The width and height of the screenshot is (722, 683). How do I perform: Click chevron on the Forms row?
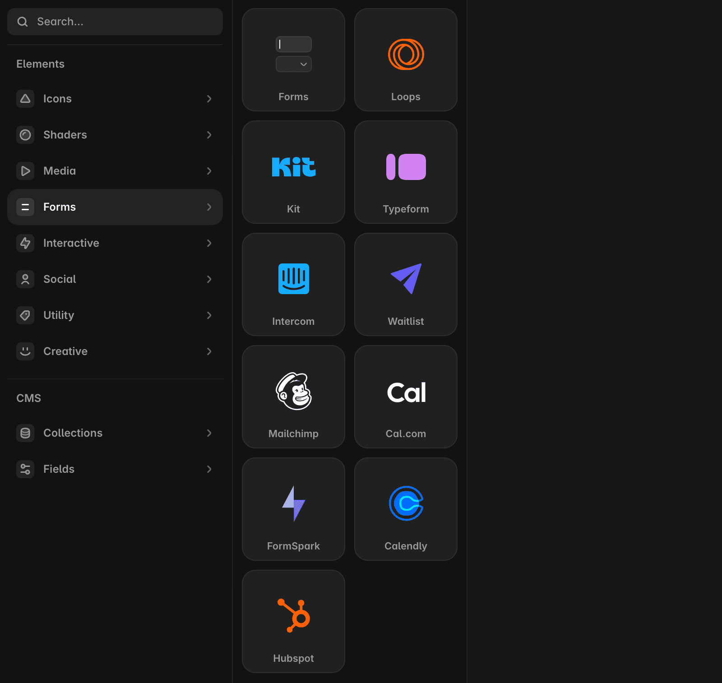209,207
